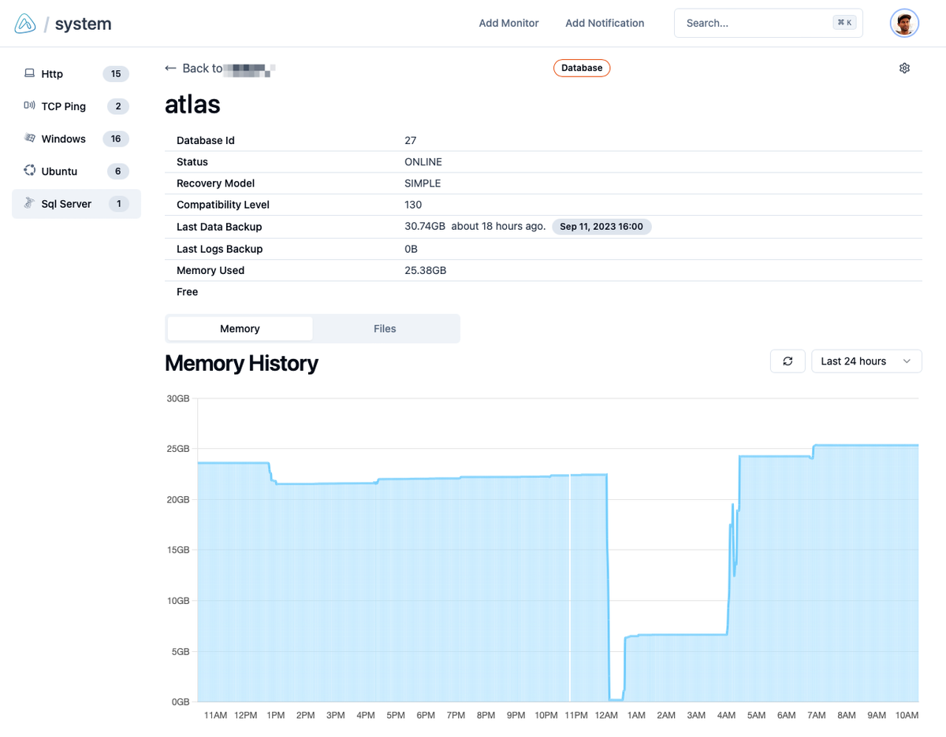The height and width of the screenshot is (737, 946).
Task: Click the Database badge
Action: pos(582,68)
